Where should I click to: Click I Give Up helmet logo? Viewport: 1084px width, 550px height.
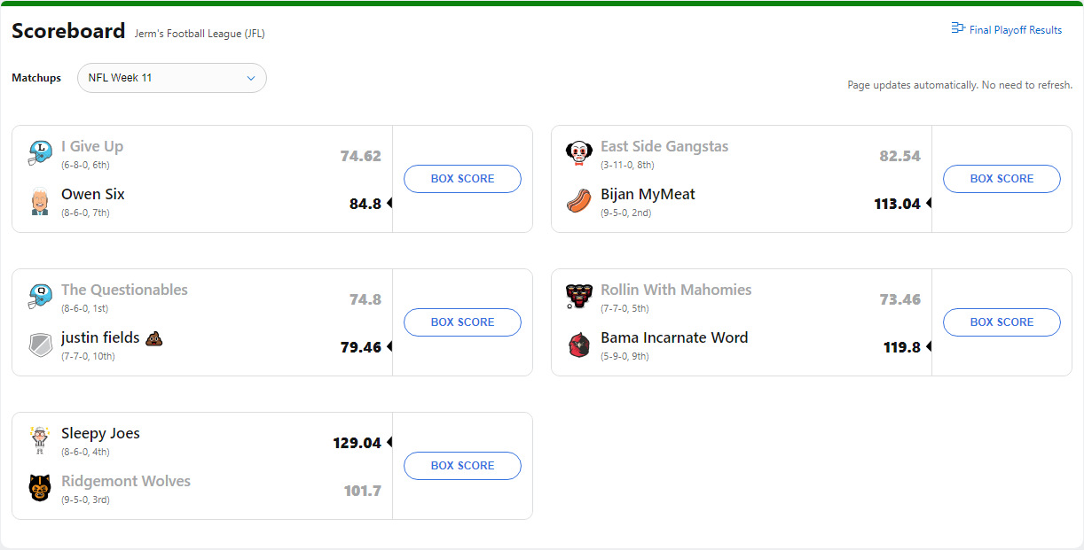tap(40, 153)
